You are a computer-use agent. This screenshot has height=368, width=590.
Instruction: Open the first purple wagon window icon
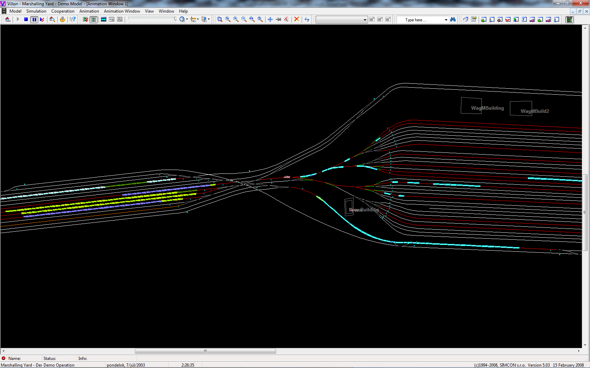pyautogui.click(x=532, y=20)
